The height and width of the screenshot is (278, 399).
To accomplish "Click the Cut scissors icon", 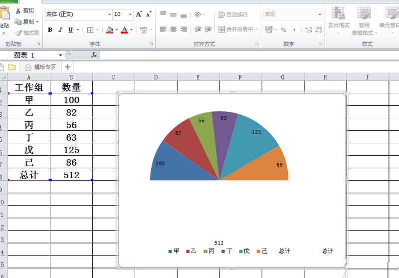I will [x=18, y=10].
